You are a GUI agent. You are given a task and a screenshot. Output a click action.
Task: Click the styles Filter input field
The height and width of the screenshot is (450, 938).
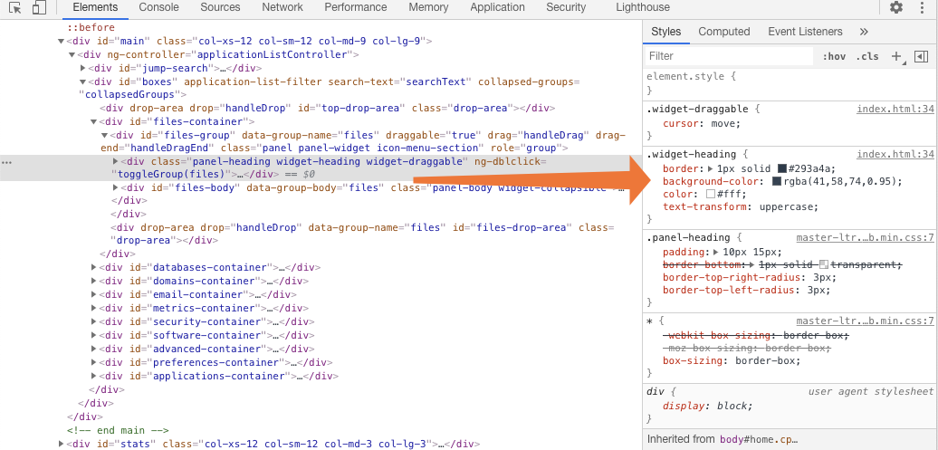728,56
